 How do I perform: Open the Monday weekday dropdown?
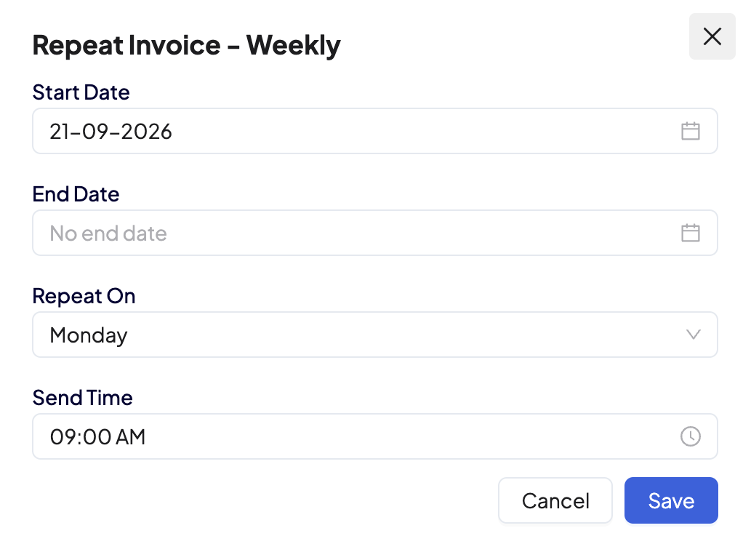375,335
